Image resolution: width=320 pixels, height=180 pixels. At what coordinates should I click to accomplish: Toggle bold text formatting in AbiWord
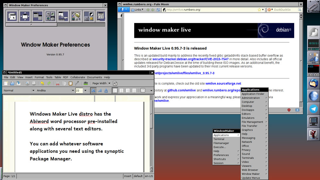click(x=93, y=90)
